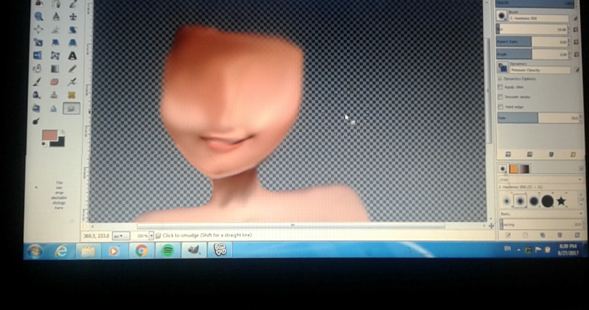Image resolution: width=589 pixels, height=310 pixels.
Task: Switch to the Patterns tab
Action: click(514, 169)
